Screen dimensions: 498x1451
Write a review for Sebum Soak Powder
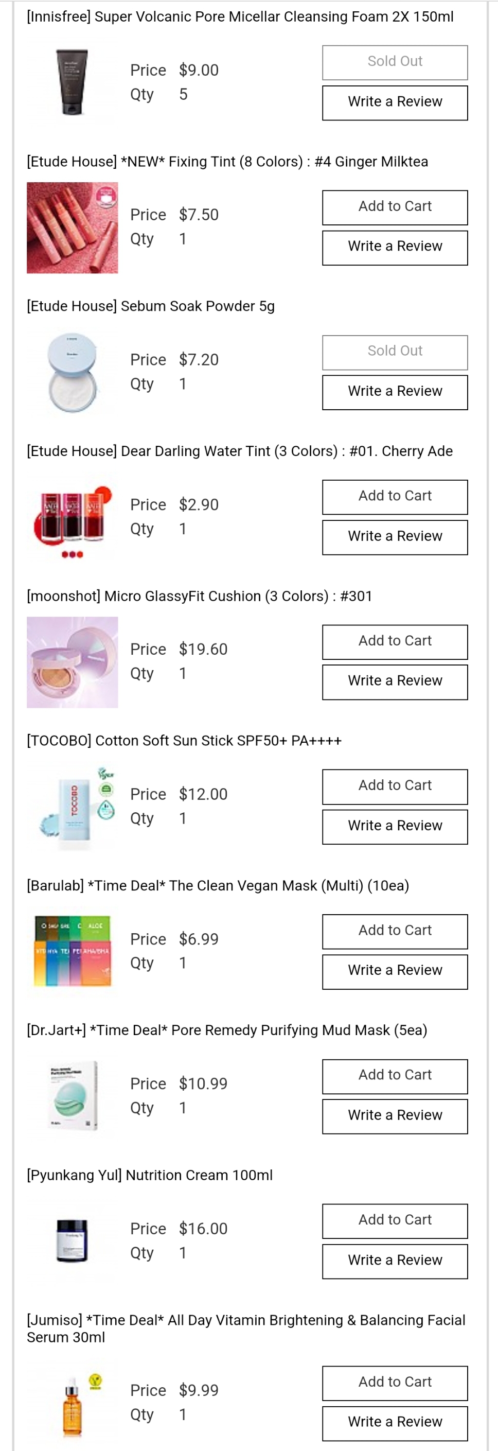[x=395, y=392]
